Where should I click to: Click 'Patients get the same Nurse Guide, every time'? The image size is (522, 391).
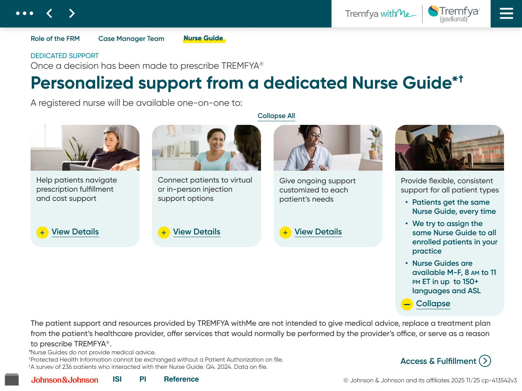click(454, 207)
